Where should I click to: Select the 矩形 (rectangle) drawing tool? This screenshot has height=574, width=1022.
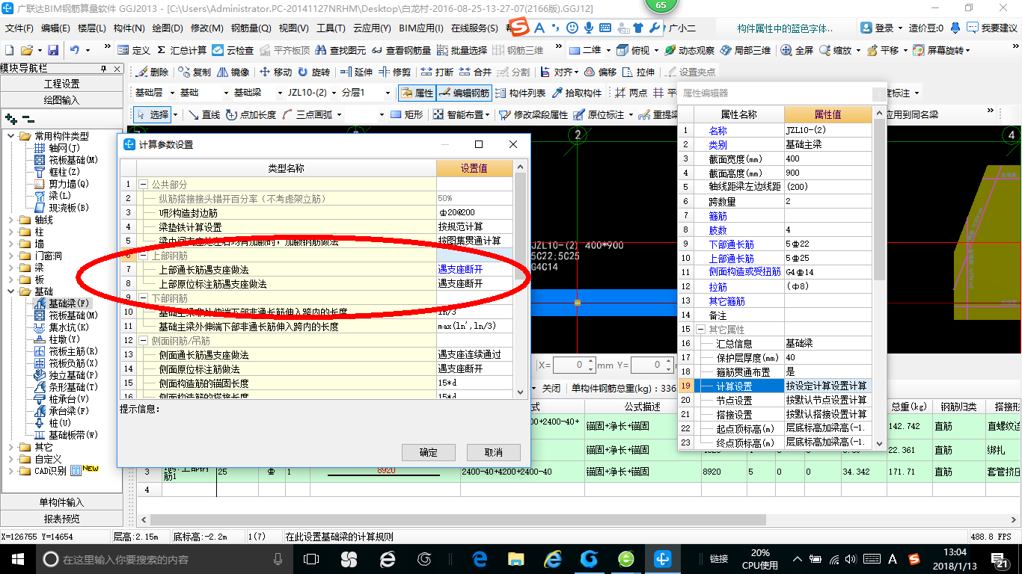click(407, 115)
